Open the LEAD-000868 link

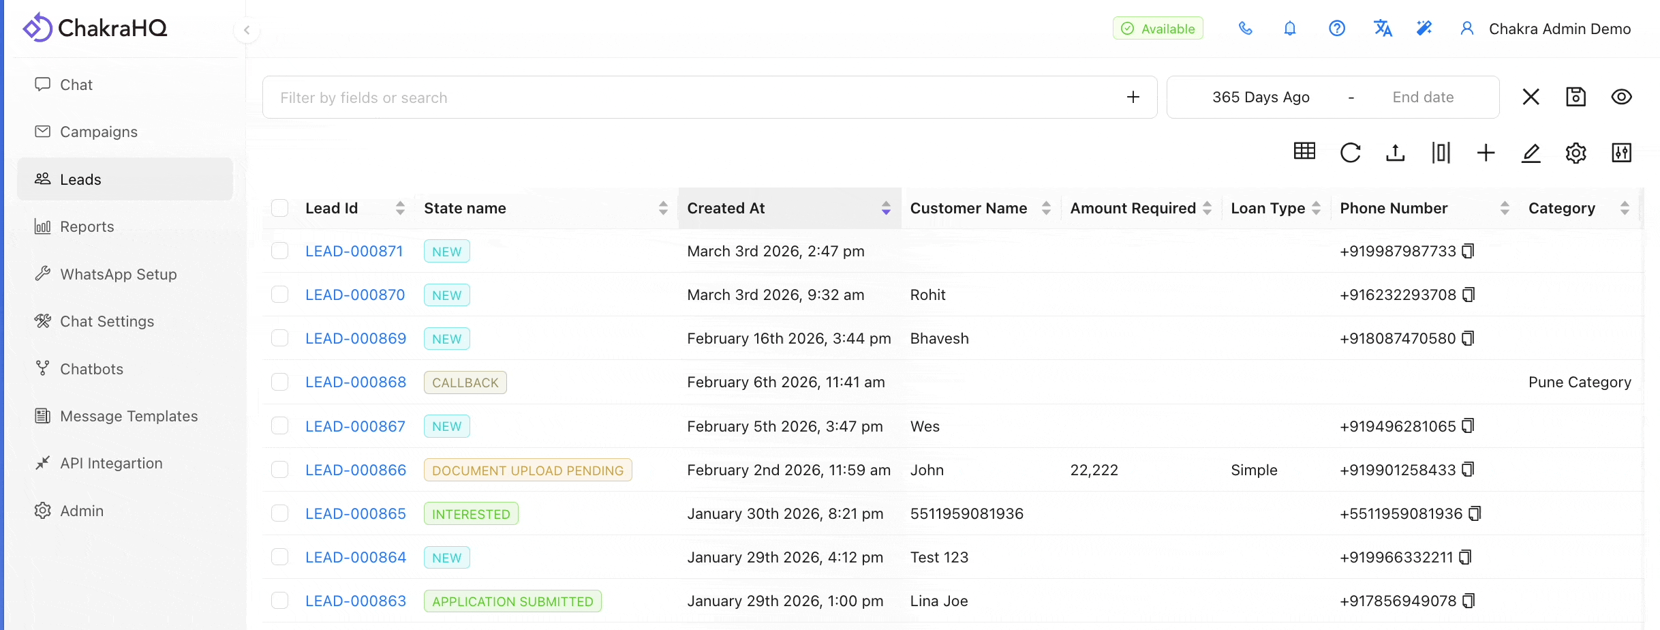click(355, 382)
